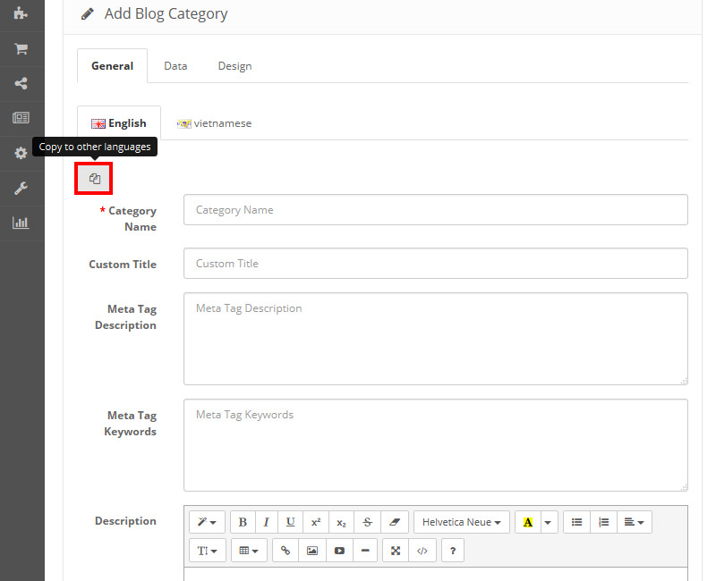Viewport: 716px width, 581px height.
Task: Toggle bold formatting in the editor
Action: click(243, 522)
